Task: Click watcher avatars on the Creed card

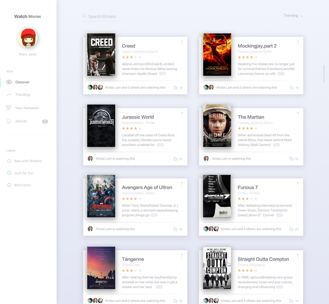Action: (x=95, y=88)
